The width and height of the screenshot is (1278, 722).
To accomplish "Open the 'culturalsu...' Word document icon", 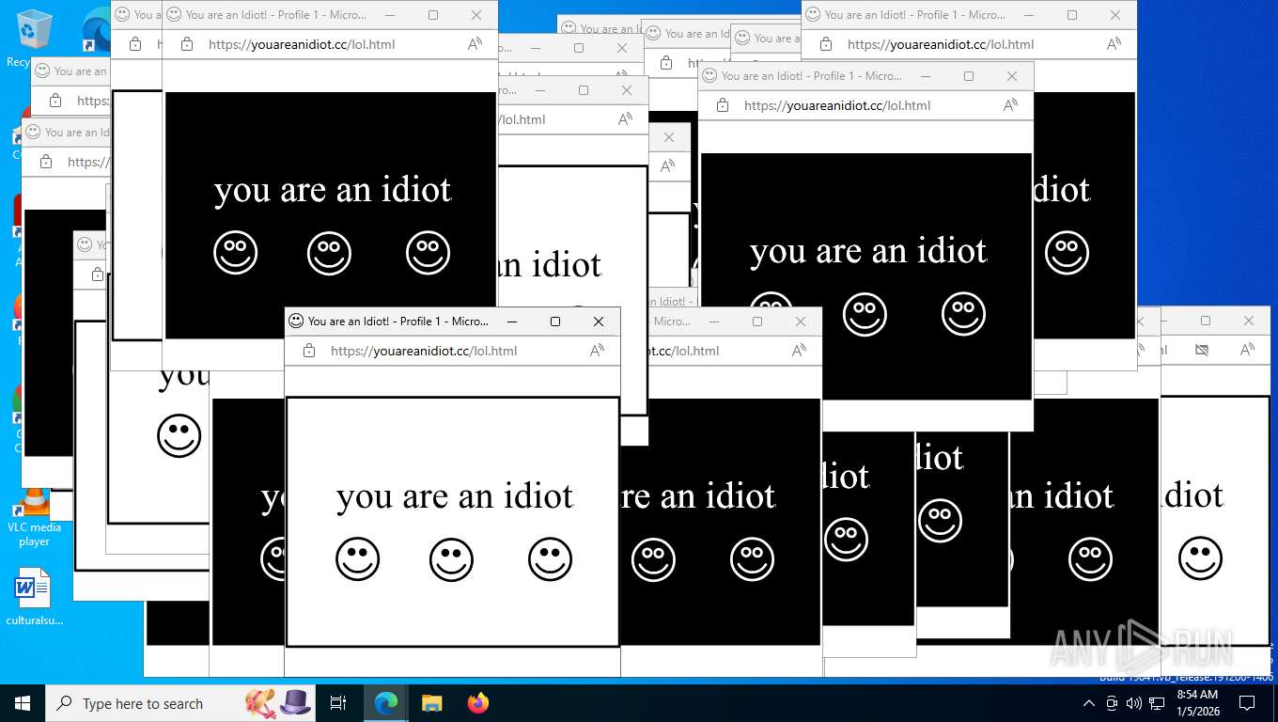I will [x=34, y=597].
